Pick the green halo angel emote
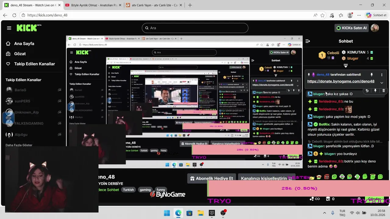This screenshot has width=390, height=219. (373, 177)
